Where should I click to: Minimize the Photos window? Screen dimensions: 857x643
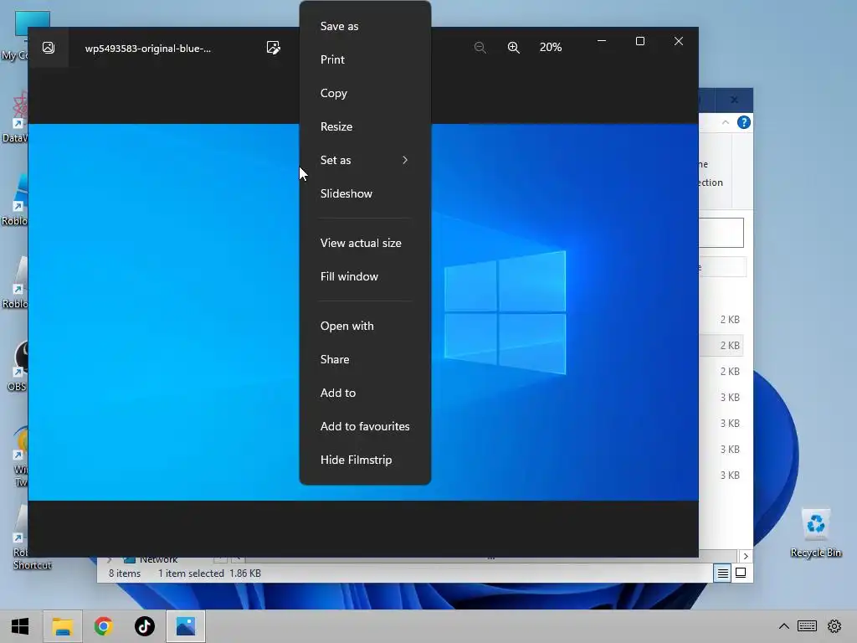click(x=602, y=41)
